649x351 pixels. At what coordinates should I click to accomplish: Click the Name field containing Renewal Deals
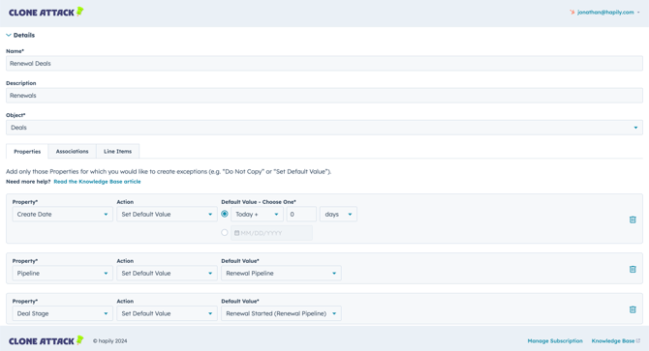click(324, 64)
